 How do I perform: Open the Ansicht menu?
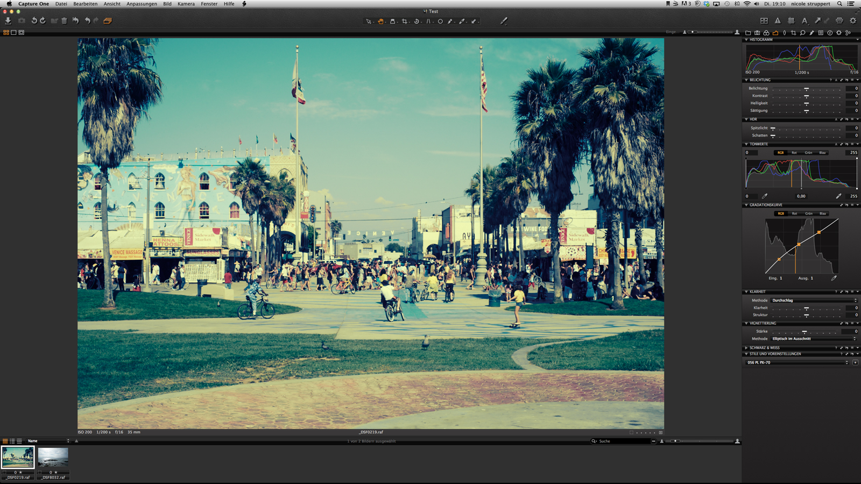112,4
